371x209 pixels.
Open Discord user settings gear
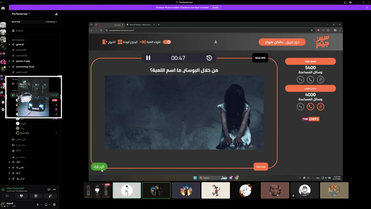(54, 205)
